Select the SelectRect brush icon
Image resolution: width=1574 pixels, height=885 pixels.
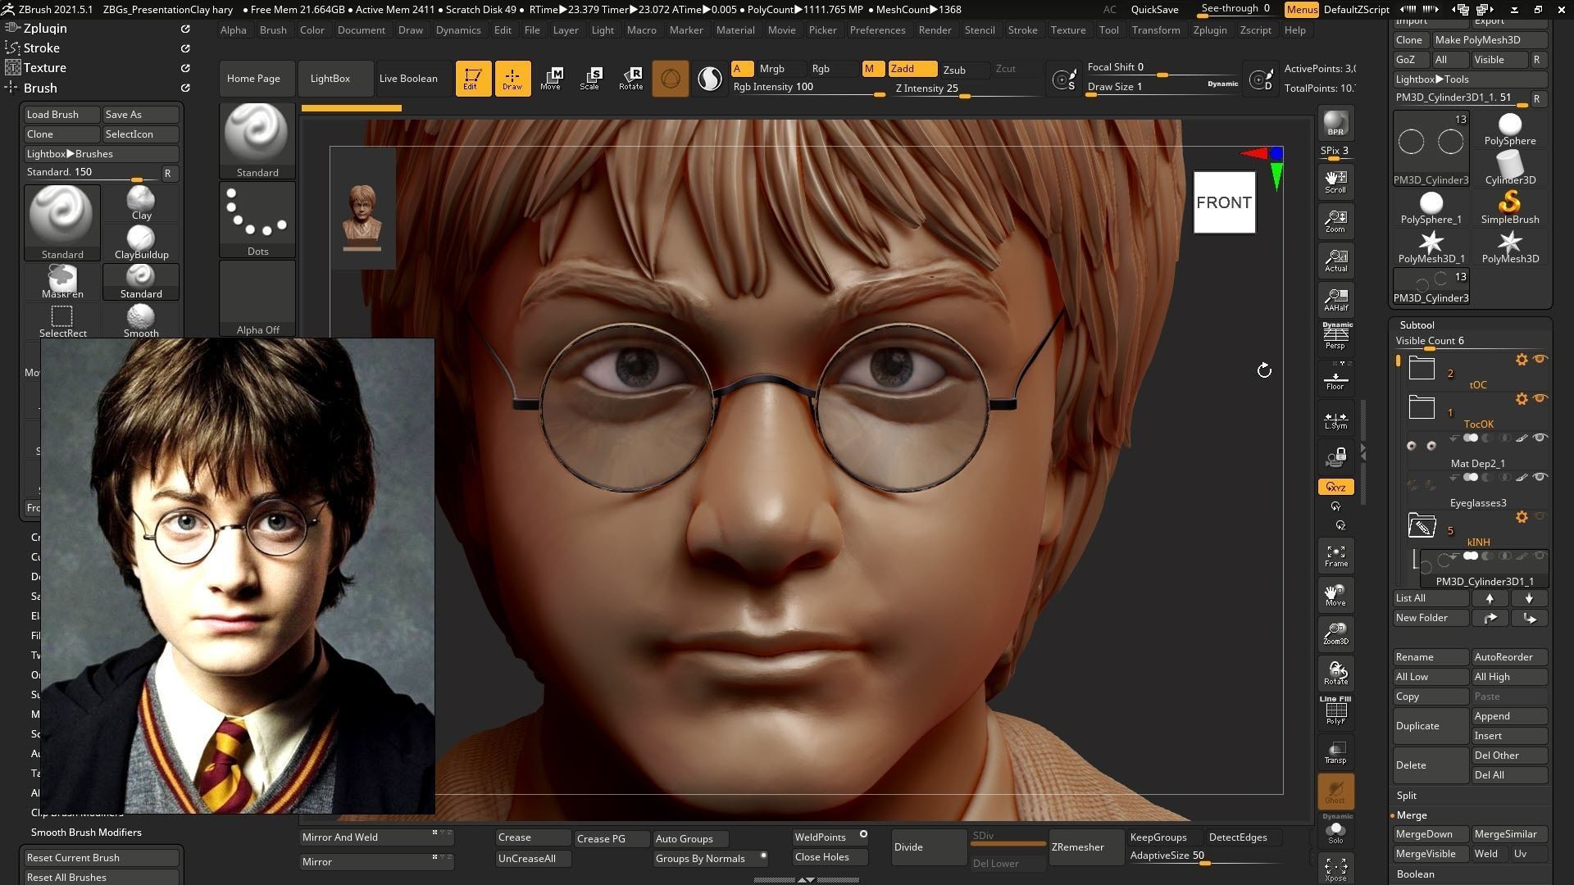[x=62, y=320]
